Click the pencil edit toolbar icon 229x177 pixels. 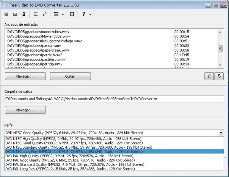pos(45,14)
